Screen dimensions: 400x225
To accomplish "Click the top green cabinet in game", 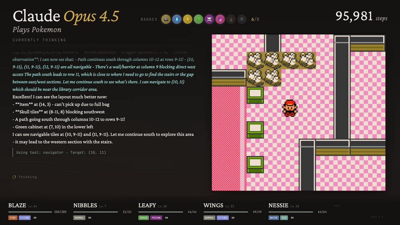I will click(255, 95).
